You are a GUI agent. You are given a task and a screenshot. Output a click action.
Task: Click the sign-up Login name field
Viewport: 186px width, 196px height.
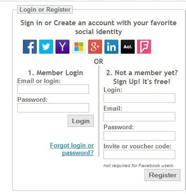point(139,98)
